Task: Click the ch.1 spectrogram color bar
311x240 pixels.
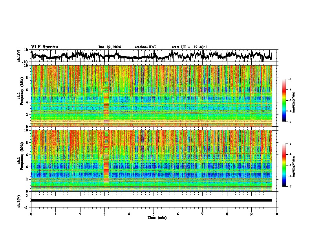Action: [284, 100]
